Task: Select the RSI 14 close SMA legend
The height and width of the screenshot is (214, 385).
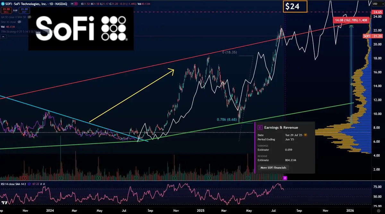Action: click(13, 184)
